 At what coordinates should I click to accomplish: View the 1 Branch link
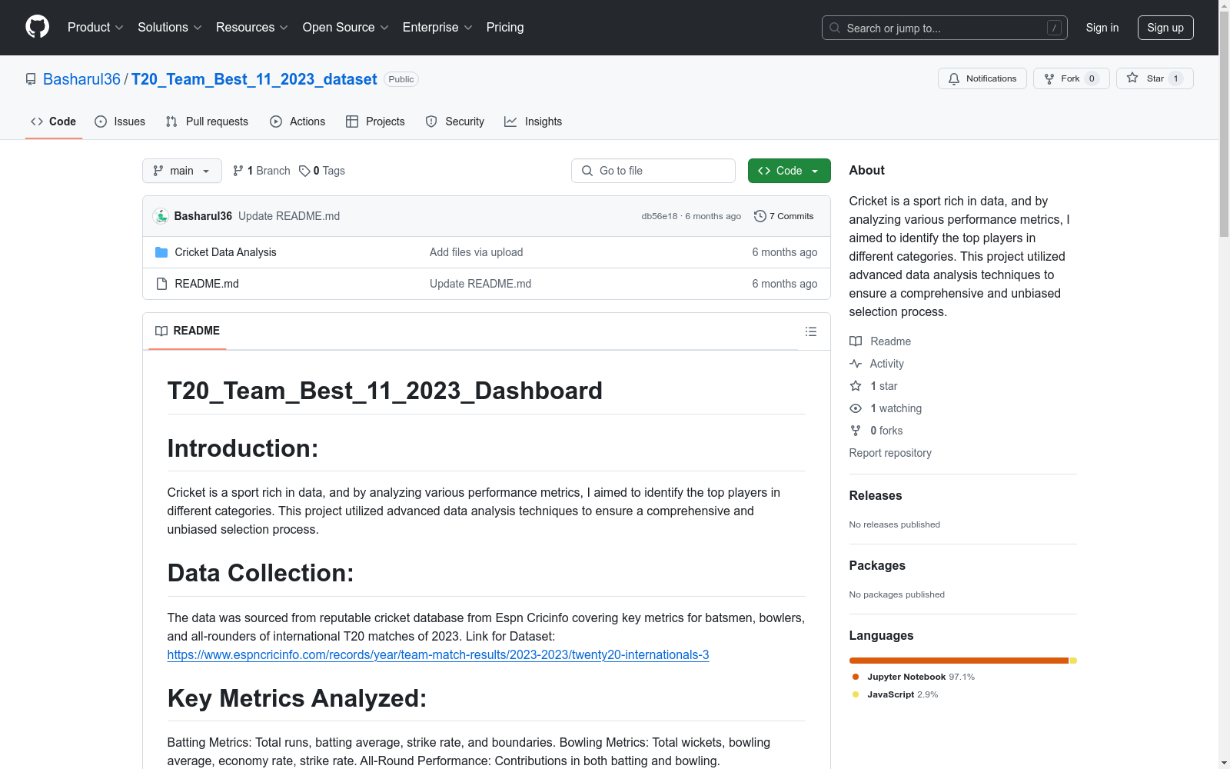(261, 171)
